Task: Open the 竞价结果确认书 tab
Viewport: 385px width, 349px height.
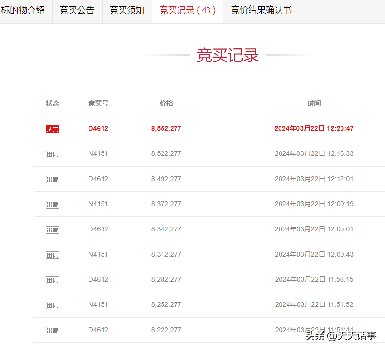Action: pos(261,10)
